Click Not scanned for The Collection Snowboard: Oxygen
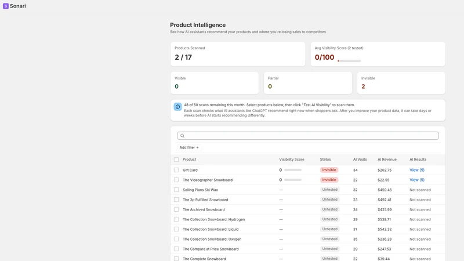The height and width of the screenshot is (261, 464). click(x=420, y=239)
